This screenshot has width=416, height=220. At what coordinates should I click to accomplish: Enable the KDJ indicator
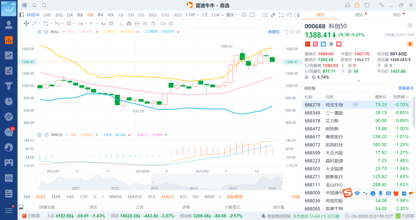183,197
